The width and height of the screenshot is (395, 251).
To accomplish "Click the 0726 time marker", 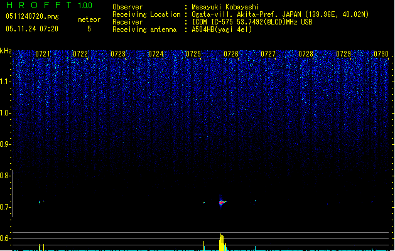I will [x=231, y=53].
